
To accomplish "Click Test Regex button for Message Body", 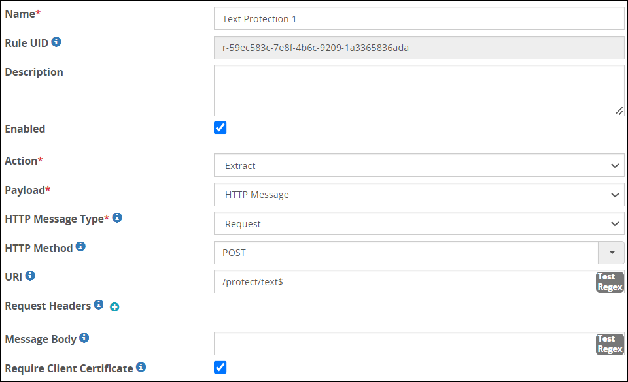I will (610, 343).
